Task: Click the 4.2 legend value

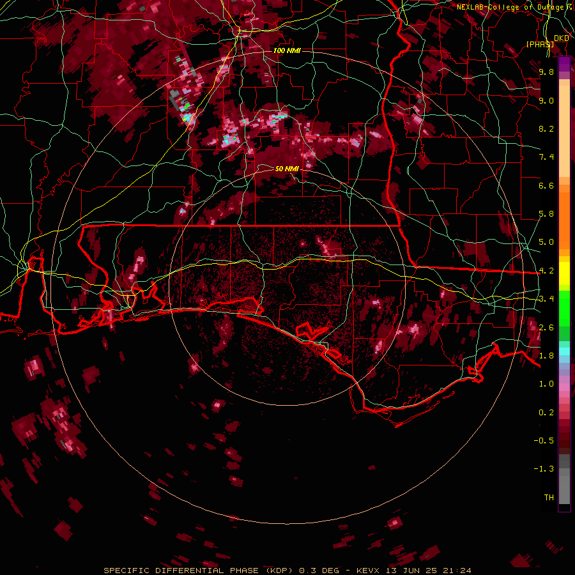Action: tap(546, 271)
